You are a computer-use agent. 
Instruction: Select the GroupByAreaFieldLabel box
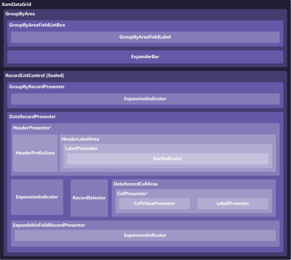(x=145, y=37)
